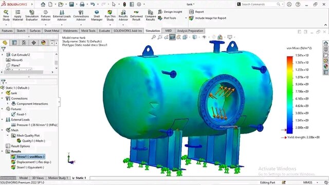Switch to the Sketch tab
The height and width of the screenshot is (185, 329).
coord(21,31)
